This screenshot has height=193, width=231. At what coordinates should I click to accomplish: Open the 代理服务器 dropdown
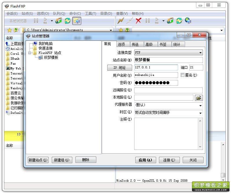pyautogui.click(x=168, y=105)
